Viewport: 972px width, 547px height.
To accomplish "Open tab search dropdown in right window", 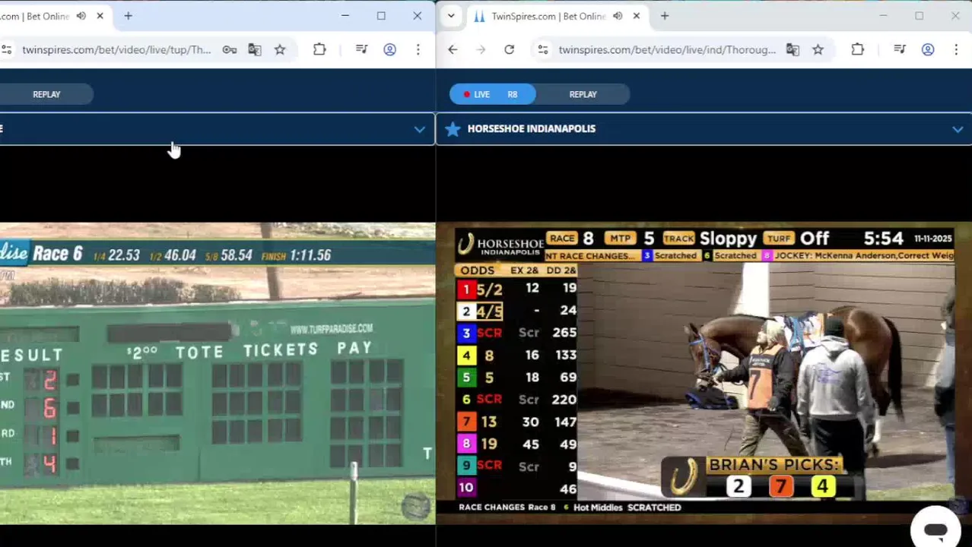I will [451, 16].
